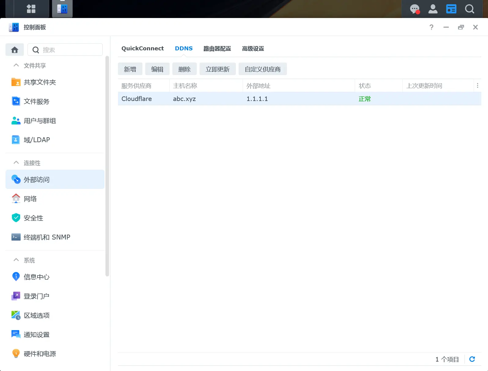Click the help question mark icon

click(x=431, y=27)
